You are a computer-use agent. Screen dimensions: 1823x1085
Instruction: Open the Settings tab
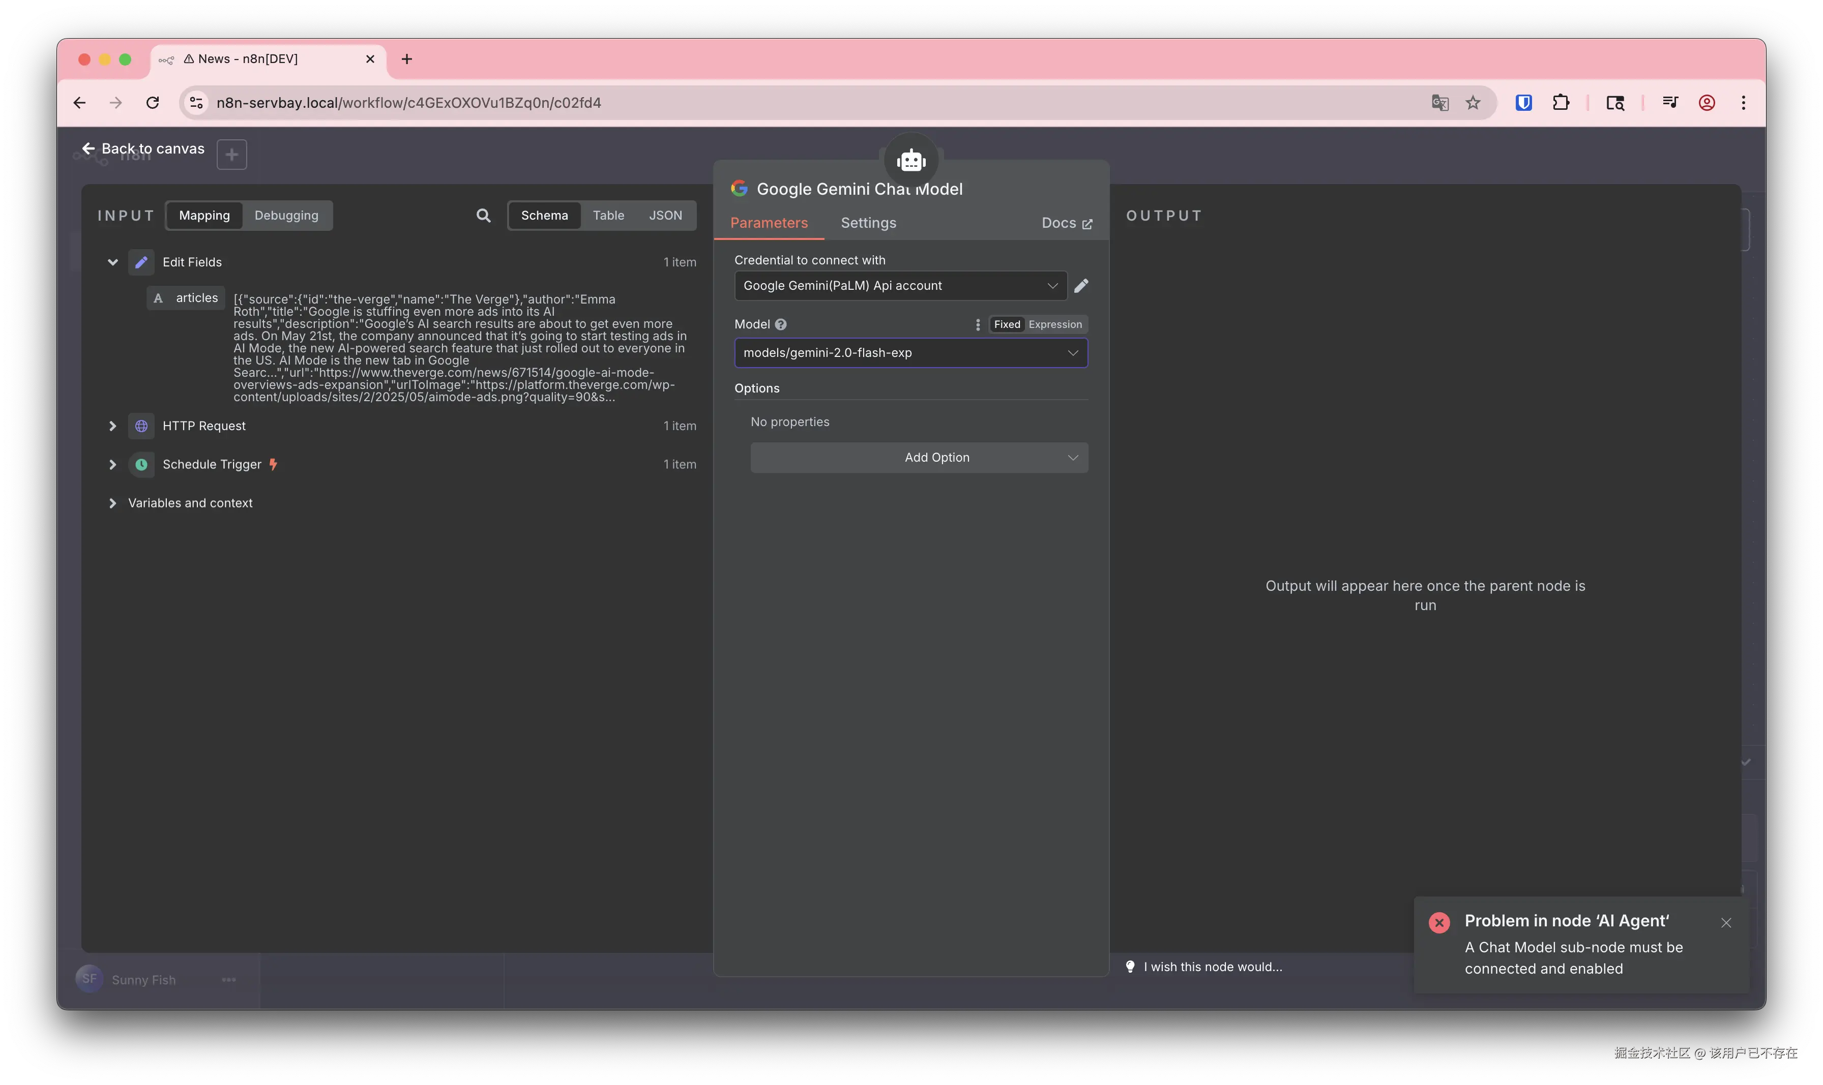(x=868, y=223)
